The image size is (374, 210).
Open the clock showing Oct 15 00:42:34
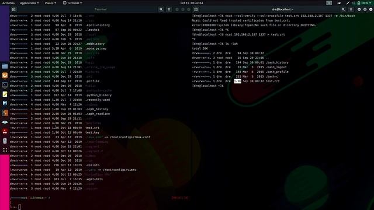click(192, 3)
